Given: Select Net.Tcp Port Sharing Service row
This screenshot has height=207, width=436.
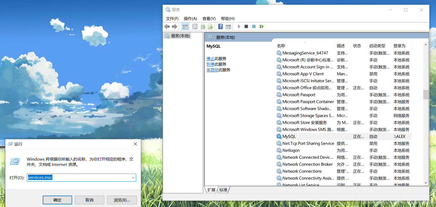Looking at the screenshot, I should [x=344, y=143].
